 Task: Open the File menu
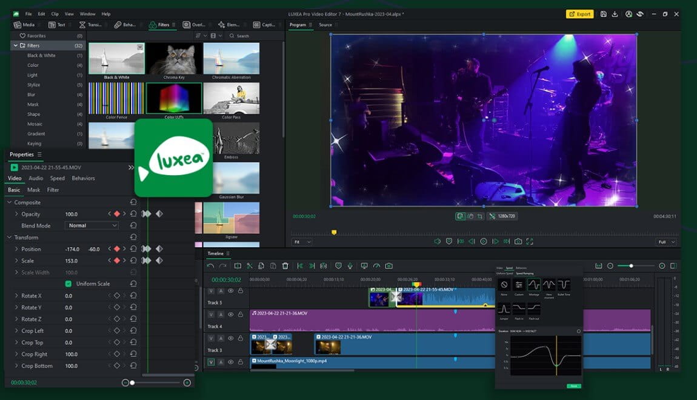pyautogui.click(x=28, y=14)
